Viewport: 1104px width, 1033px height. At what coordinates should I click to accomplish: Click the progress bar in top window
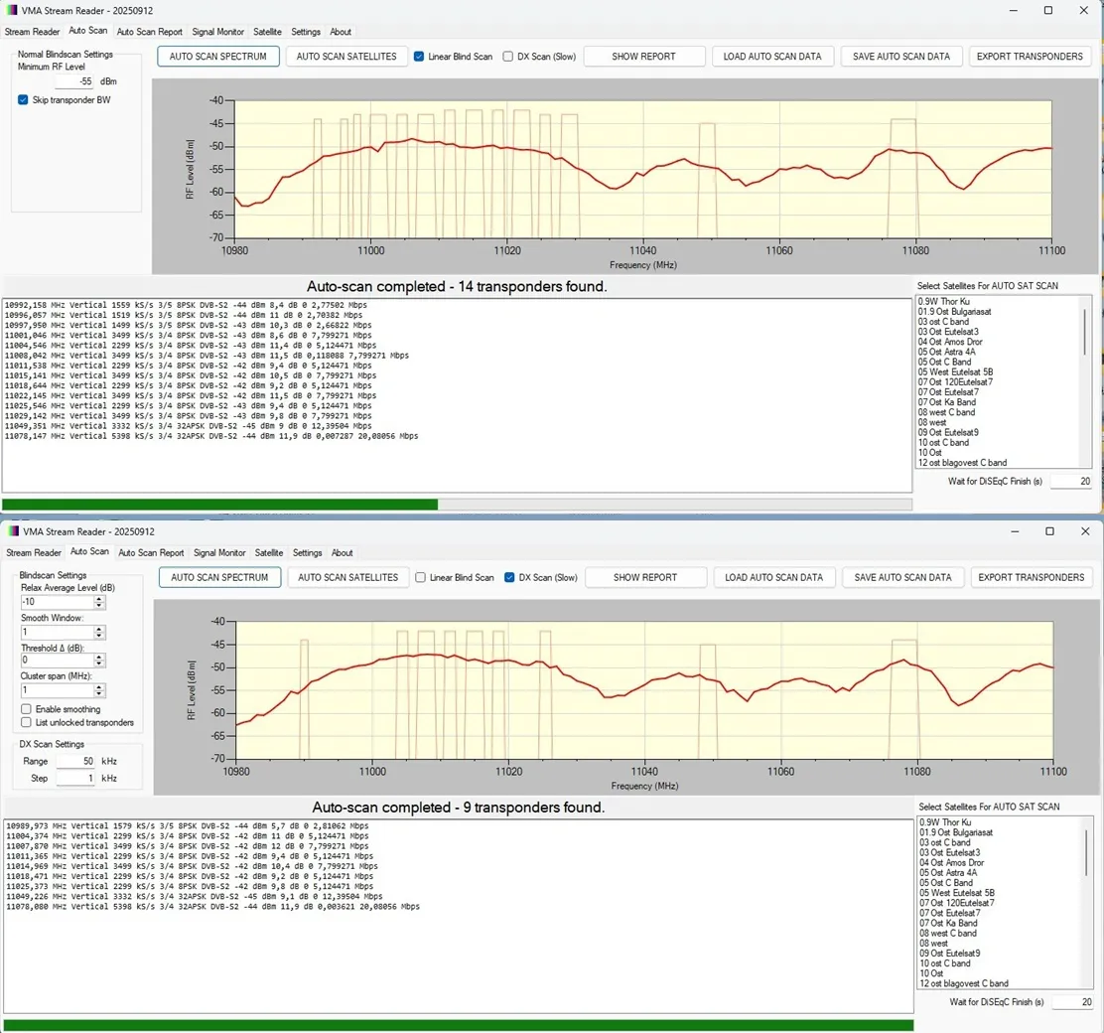pos(457,505)
